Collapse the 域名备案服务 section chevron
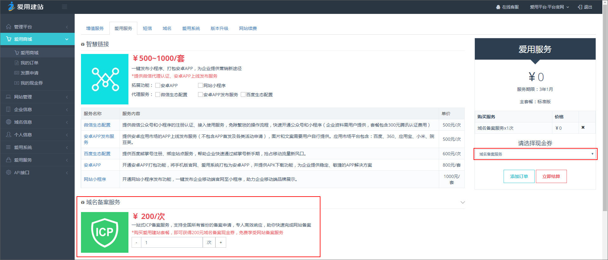This screenshot has width=608, height=260. (462, 202)
